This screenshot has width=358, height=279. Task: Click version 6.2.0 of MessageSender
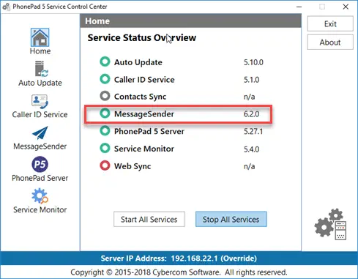click(x=251, y=114)
